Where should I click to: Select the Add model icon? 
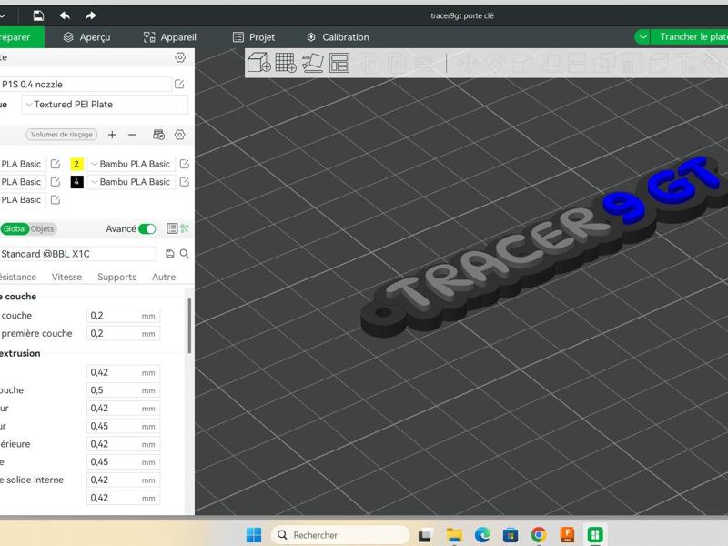click(258, 65)
